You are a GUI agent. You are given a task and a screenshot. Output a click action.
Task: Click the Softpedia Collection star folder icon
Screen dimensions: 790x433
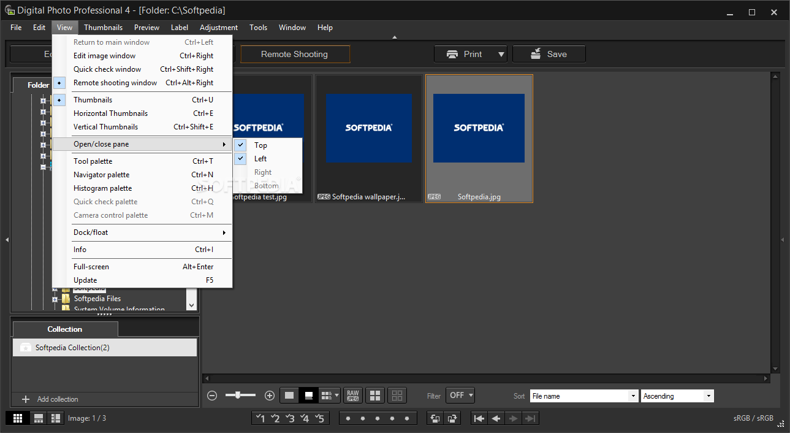26,347
